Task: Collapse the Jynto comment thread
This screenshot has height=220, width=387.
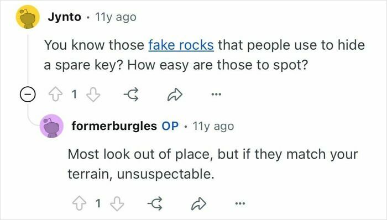Action: click(x=28, y=94)
